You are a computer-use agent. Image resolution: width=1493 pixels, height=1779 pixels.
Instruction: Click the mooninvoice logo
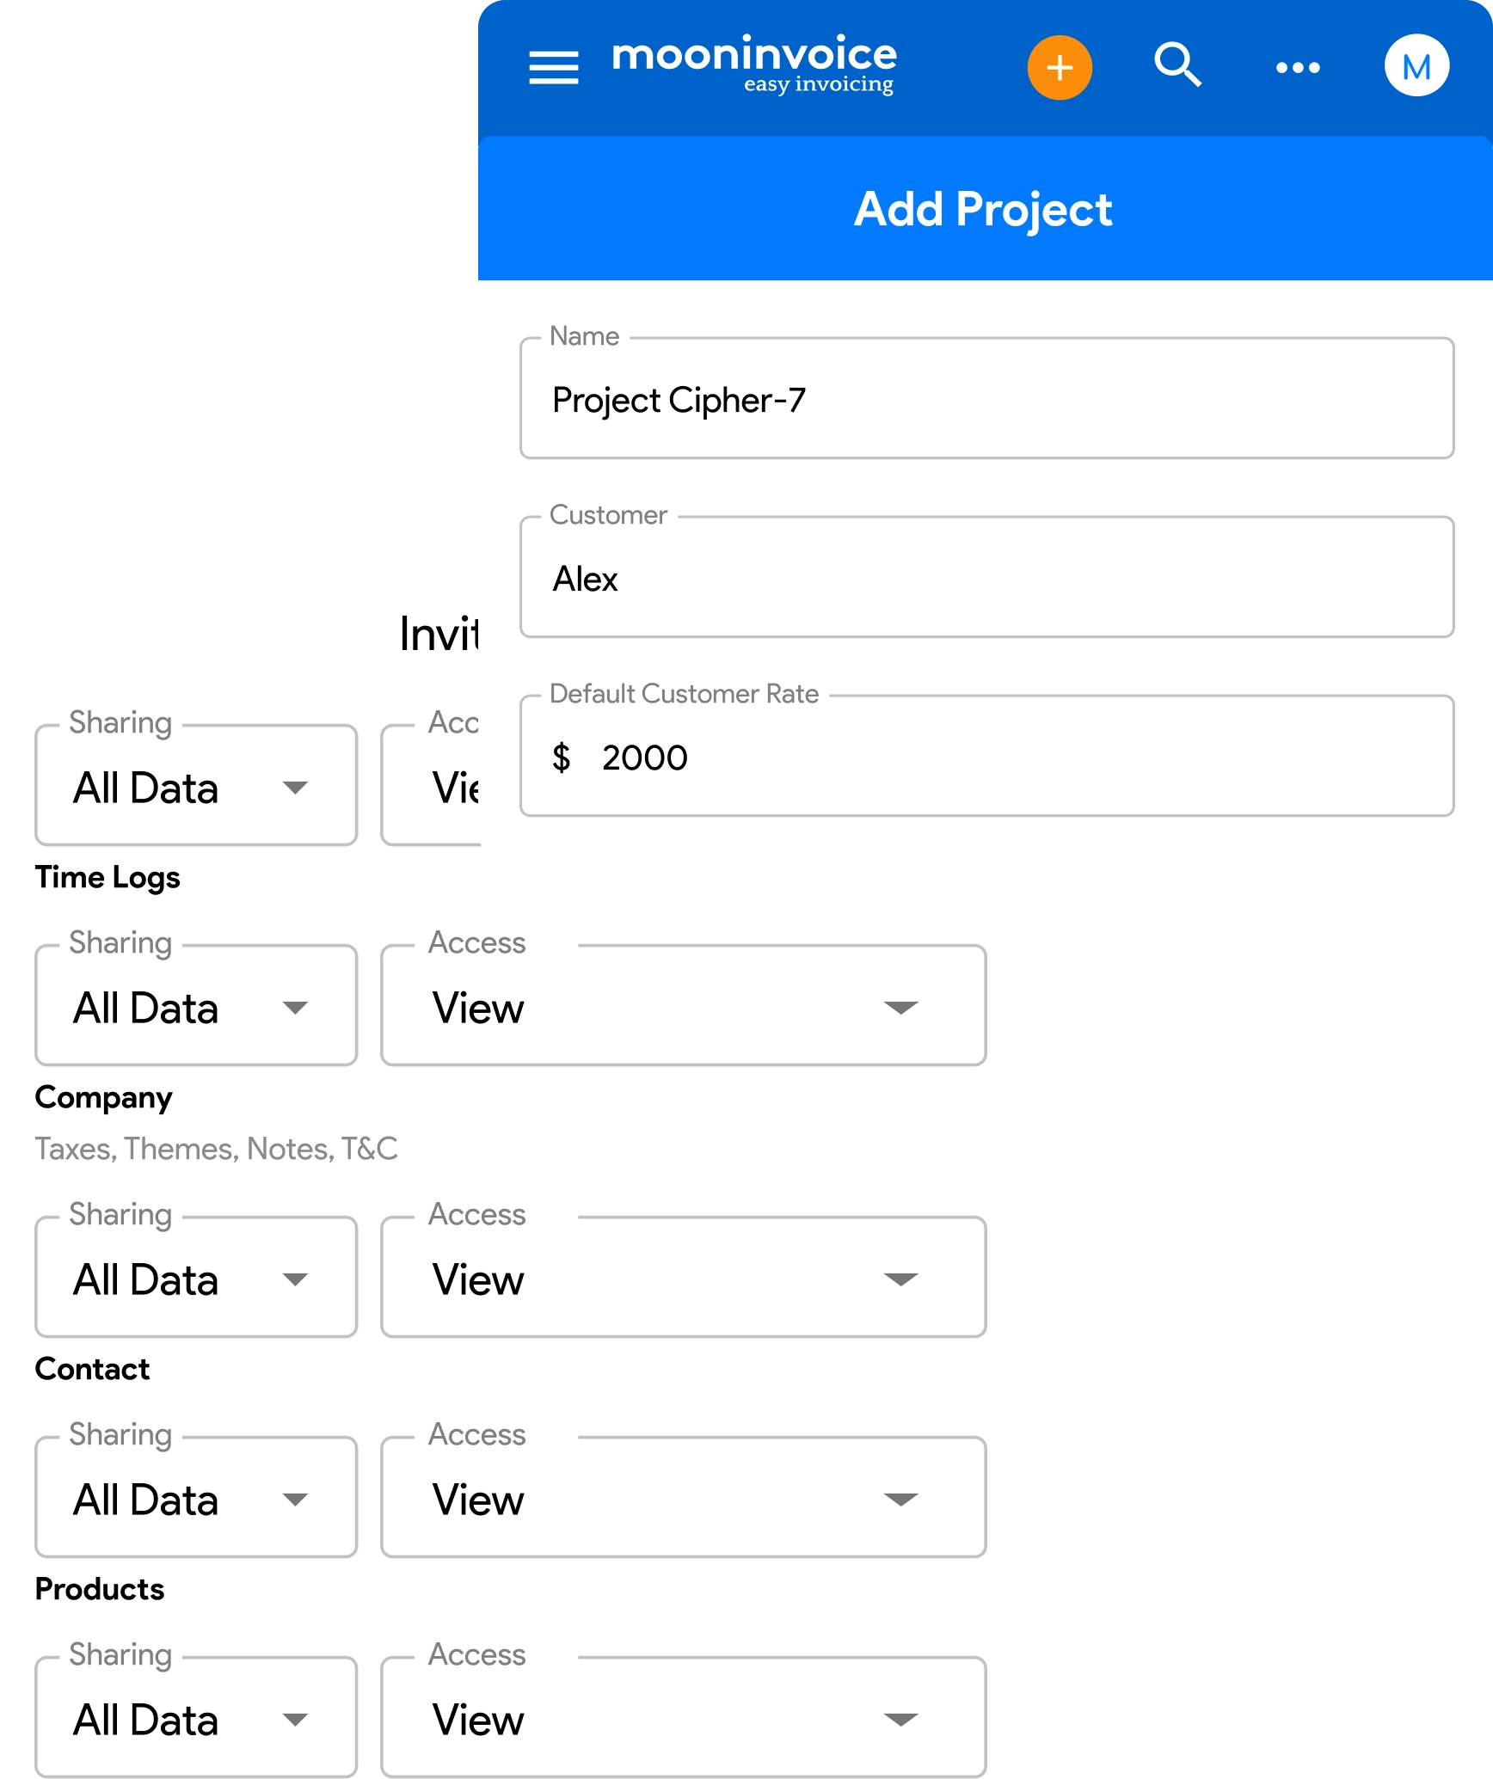[x=754, y=64]
